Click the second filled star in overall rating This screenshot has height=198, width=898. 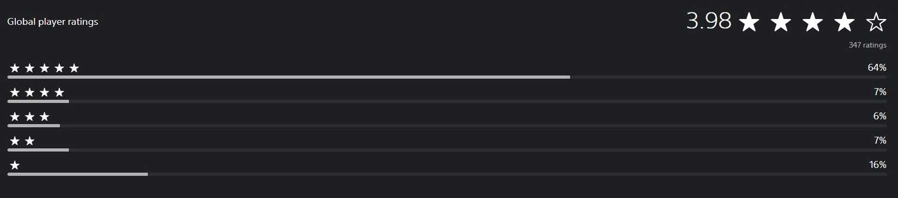coord(781,22)
